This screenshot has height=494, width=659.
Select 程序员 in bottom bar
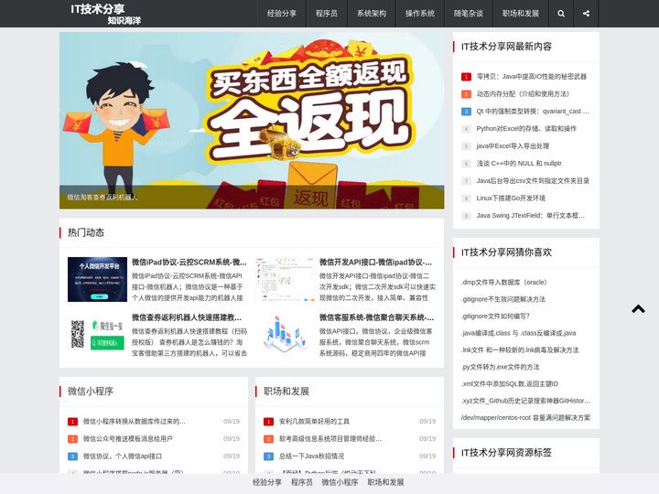(302, 482)
